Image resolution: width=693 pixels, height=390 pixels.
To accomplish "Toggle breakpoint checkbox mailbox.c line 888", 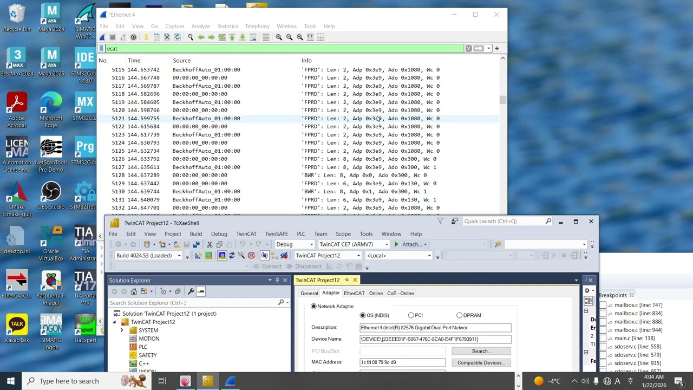I will coord(603,322).
